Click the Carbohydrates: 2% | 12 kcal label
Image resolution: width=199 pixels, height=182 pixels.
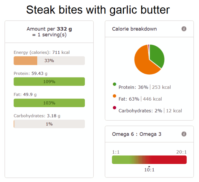(x=150, y=111)
